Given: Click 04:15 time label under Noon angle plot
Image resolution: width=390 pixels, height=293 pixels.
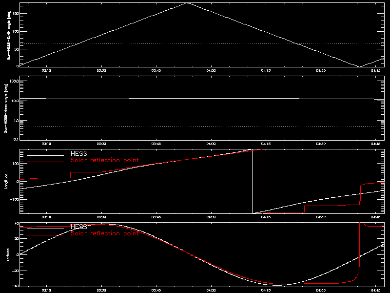Looking at the screenshot, I should point(266,144).
